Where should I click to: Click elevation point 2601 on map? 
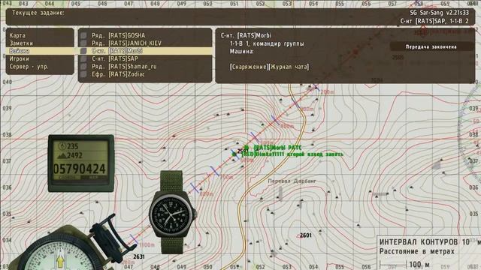point(306,235)
